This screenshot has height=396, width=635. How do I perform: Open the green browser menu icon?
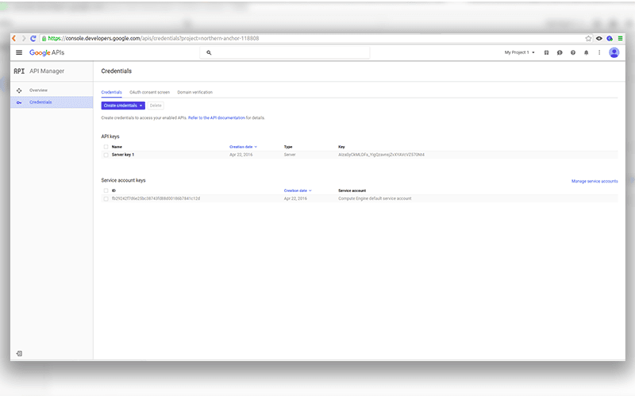(x=620, y=38)
